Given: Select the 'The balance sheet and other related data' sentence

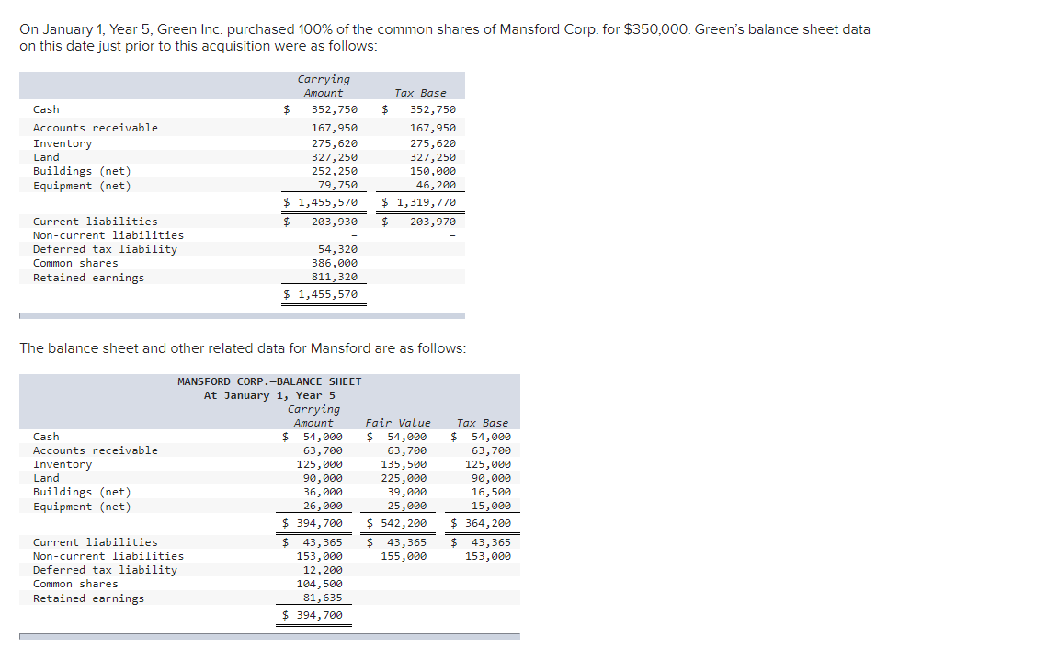Looking at the screenshot, I should tap(243, 348).
